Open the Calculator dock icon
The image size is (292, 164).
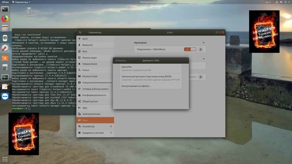pyautogui.click(x=5, y=67)
